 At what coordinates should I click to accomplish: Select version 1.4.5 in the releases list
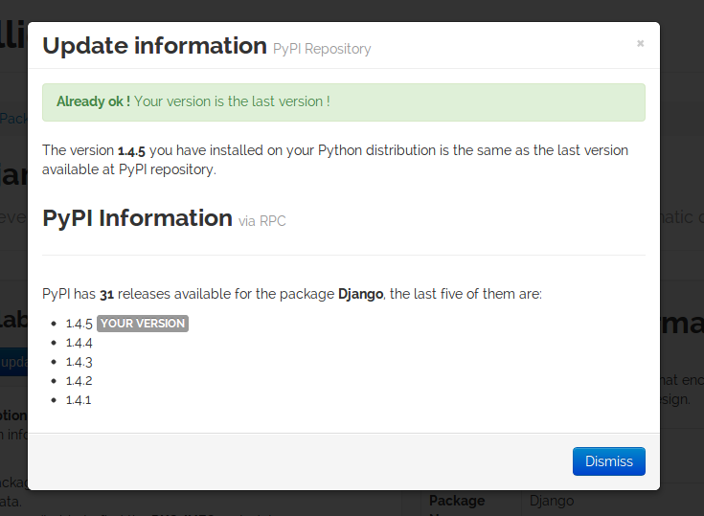79,324
